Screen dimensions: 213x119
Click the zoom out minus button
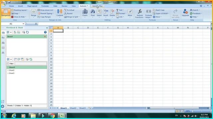click(x=193, y=111)
